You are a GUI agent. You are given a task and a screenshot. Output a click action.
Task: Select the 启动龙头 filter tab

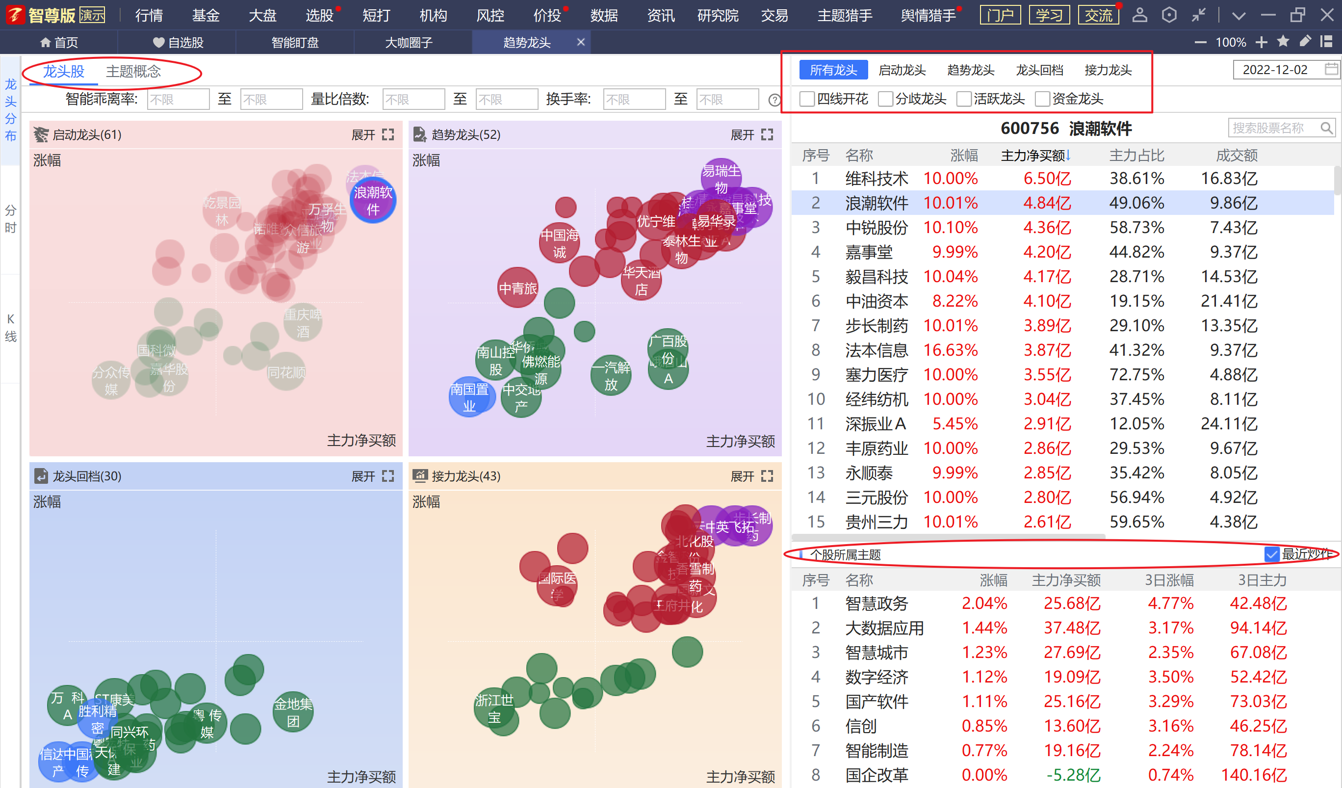(x=902, y=70)
